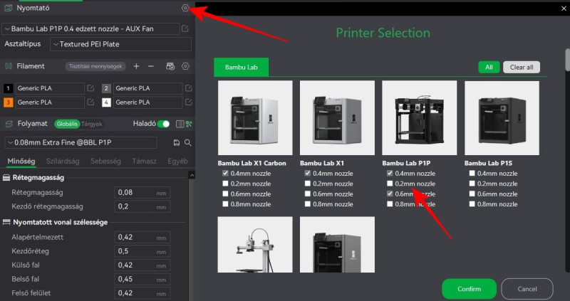Add a filament with the plus icon

point(136,66)
